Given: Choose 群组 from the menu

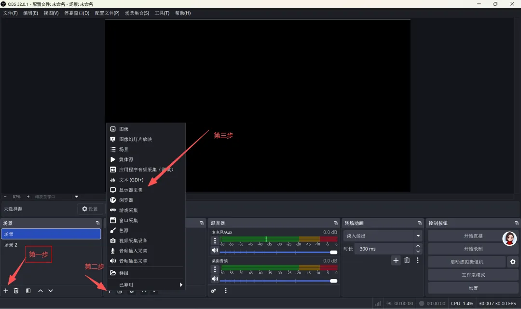Looking at the screenshot, I should [x=146, y=273].
